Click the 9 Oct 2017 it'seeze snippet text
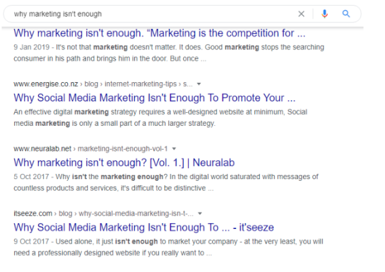 pos(168,247)
